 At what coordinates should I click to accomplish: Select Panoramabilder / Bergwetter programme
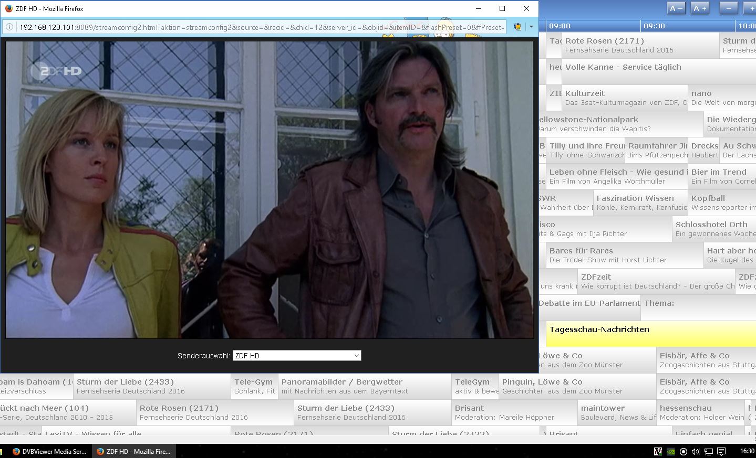(x=365, y=386)
